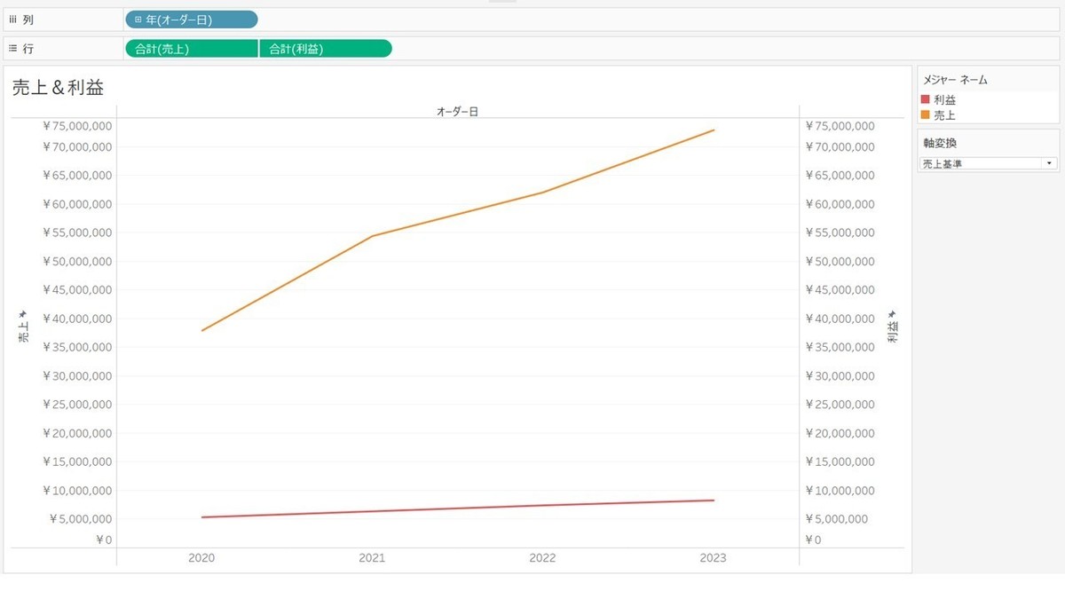Click the orange 売上 legend color swatch
Image resolution: width=1065 pixels, height=599 pixels.
926,114
